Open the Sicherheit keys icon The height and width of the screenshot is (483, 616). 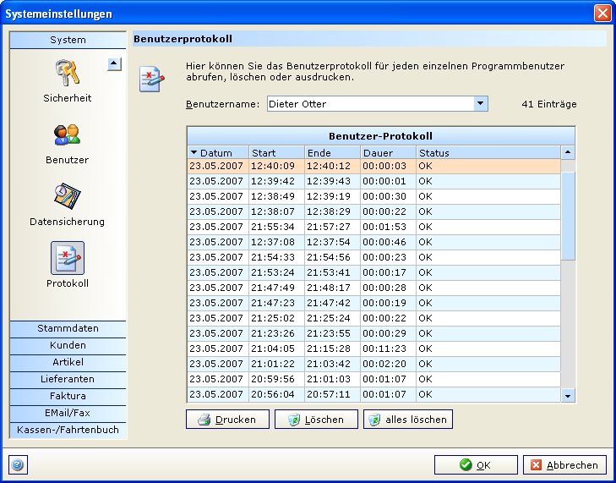tap(68, 74)
